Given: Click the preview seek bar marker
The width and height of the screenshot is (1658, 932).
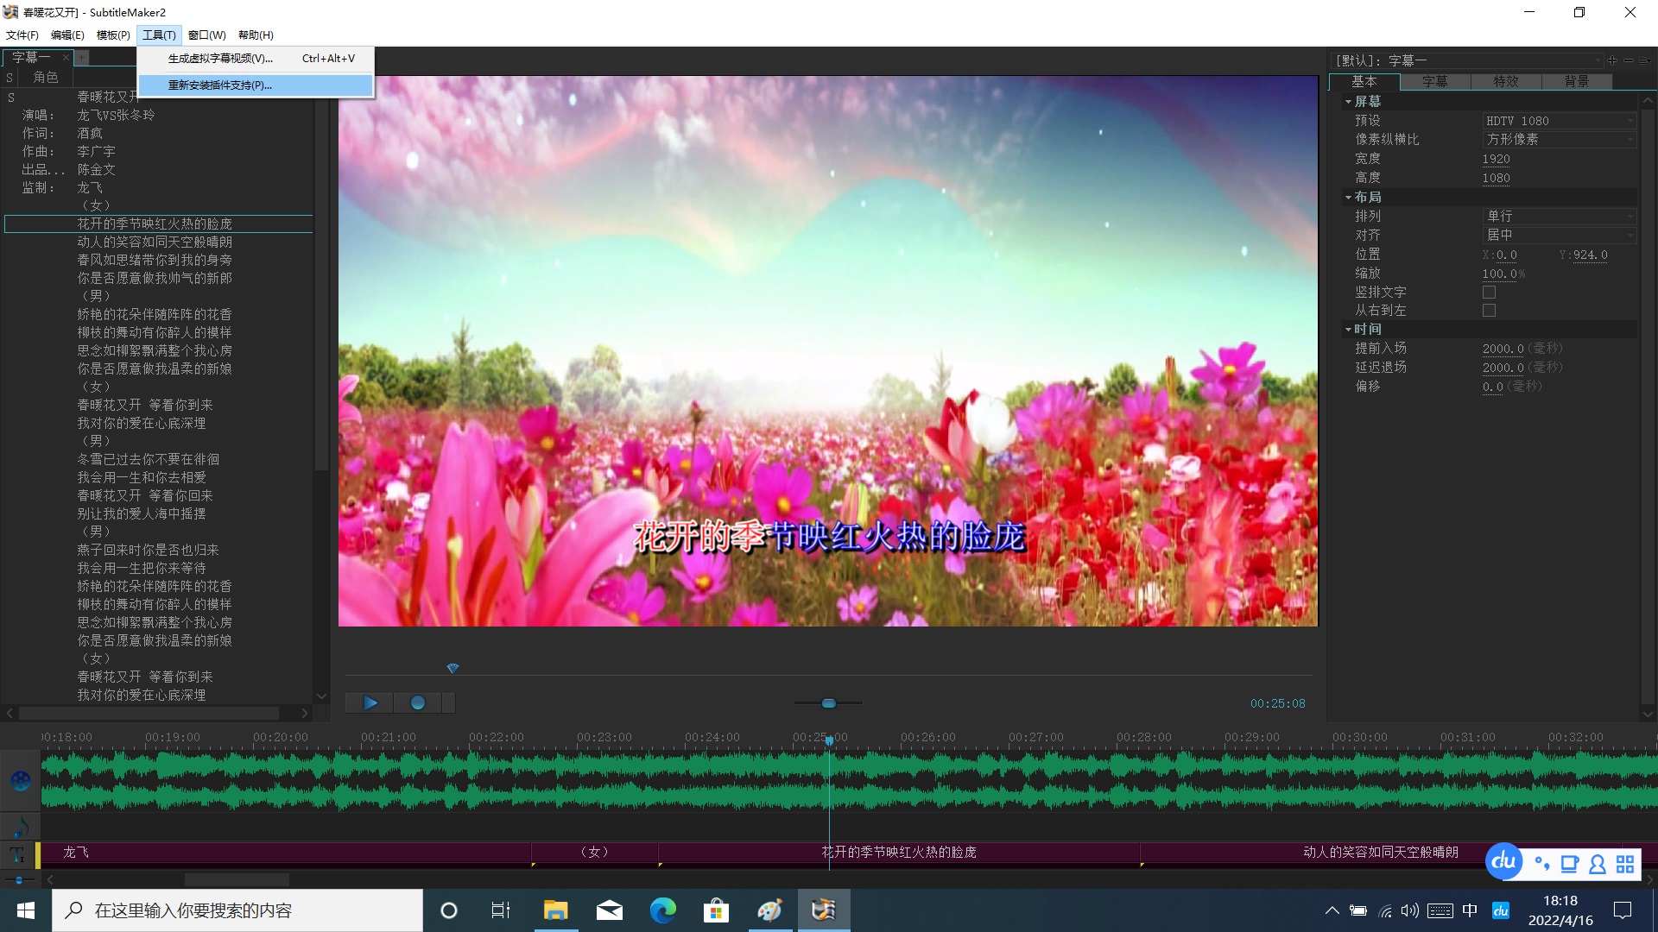Looking at the screenshot, I should (x=452, y=668).
